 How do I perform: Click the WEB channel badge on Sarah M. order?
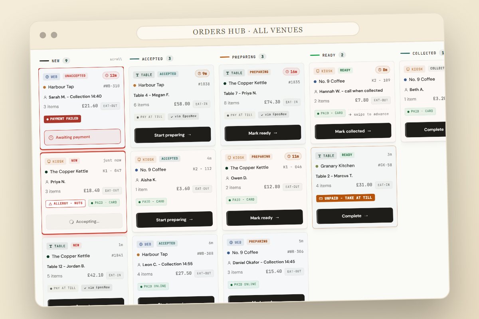pos(51,77)
